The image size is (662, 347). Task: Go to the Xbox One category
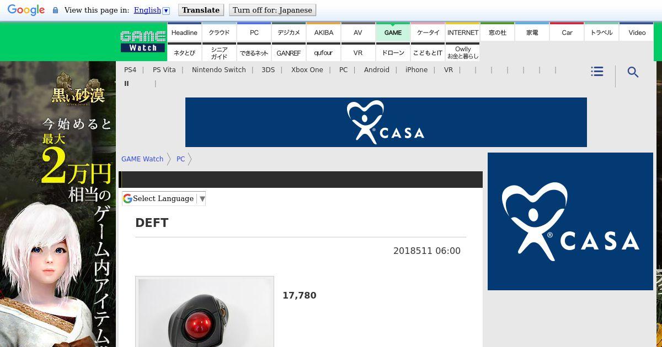(307, 70)
